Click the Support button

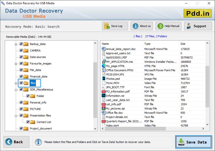point(198,26)
